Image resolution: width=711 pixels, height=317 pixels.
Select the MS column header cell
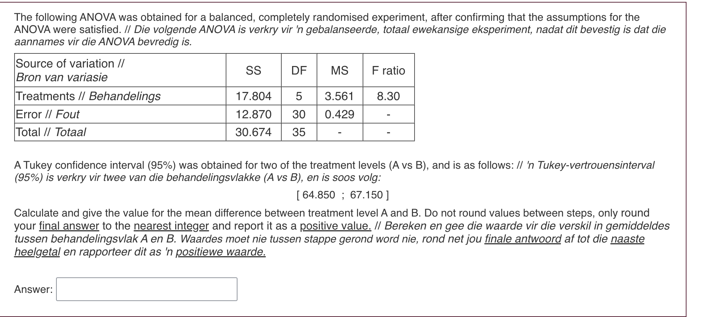tap(340, 70)
